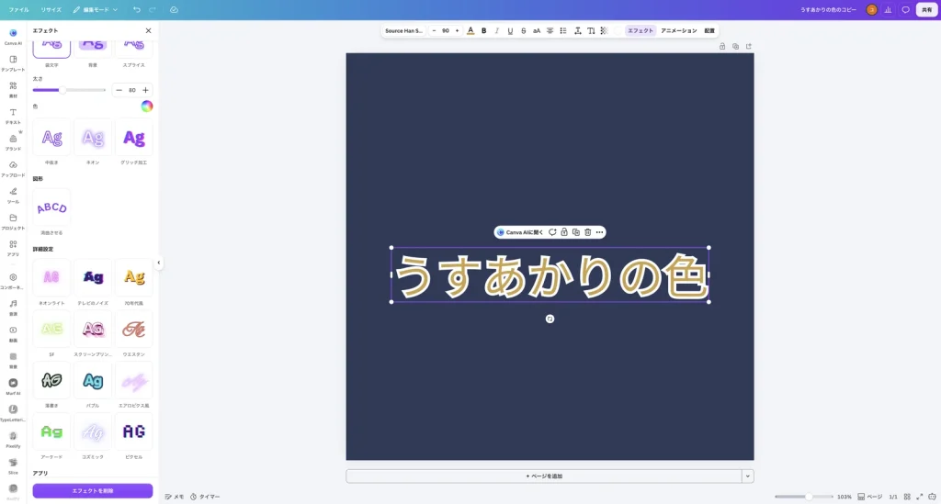The image size is (941, 504).
Task: Open the transparency icon in toolbar
Action: [x=605, y=30]
